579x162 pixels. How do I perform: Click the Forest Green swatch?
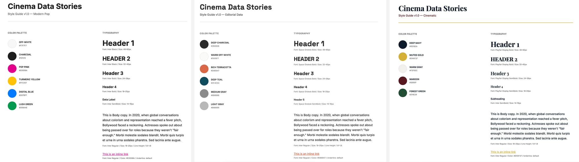click(x=403, y=93)
